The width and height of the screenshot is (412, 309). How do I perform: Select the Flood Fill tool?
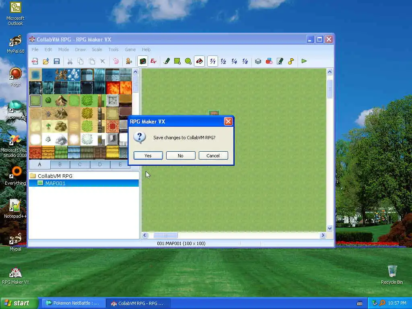200,61
